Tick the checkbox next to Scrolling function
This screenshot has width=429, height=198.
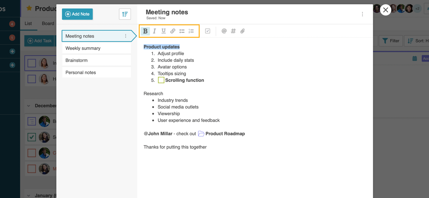161,80
